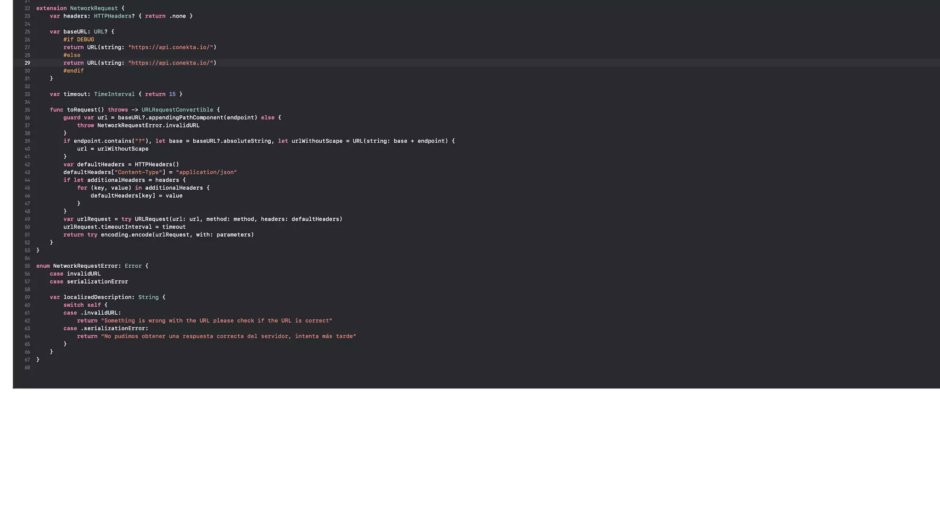
Task: Click the HTTPHeaders type on headers variable
Action: [x=112, y=16]
